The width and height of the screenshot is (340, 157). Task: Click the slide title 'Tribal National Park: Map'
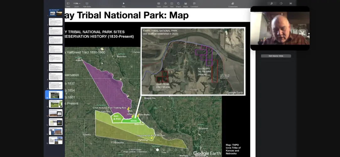coord(132,15)
